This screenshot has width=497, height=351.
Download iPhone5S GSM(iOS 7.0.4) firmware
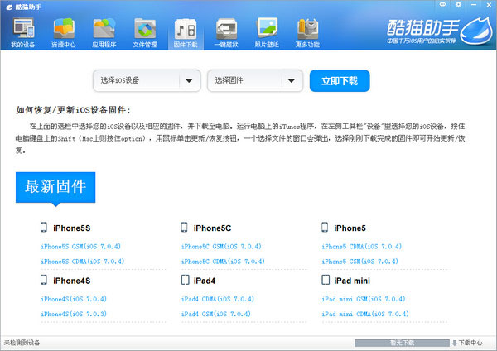coord(81,247)
